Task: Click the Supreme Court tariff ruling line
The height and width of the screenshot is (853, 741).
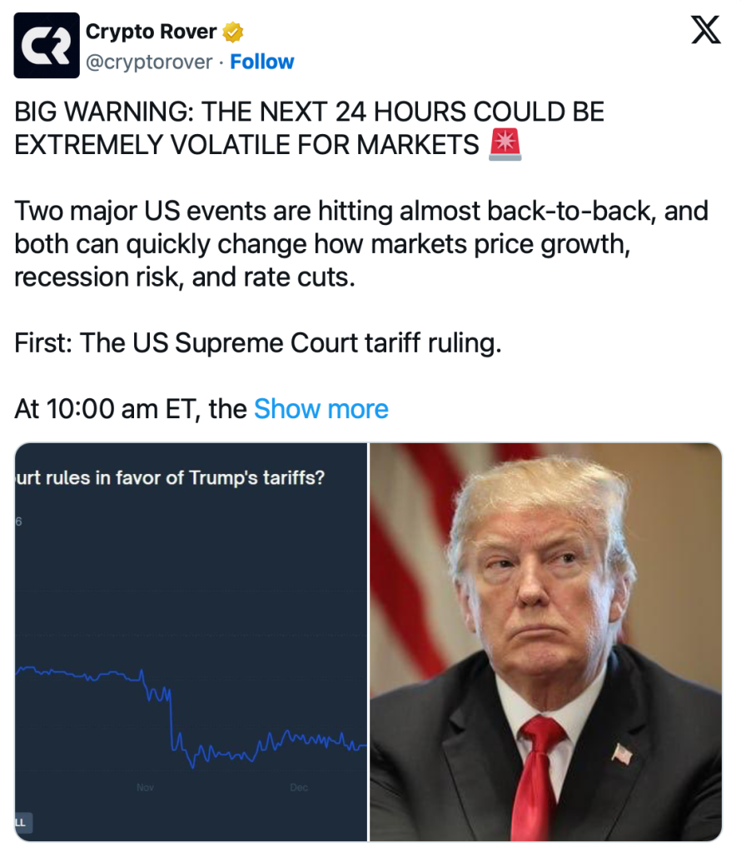Action: tap(258, 343)
